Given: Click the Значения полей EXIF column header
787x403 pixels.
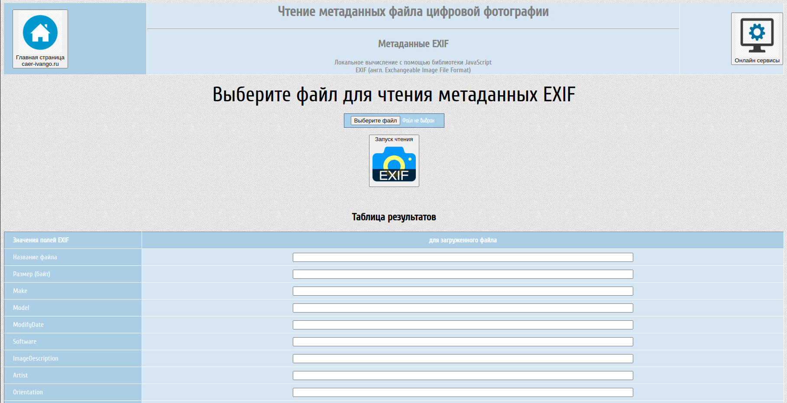Looking at the screenshot, I should (x=41, y=240).
